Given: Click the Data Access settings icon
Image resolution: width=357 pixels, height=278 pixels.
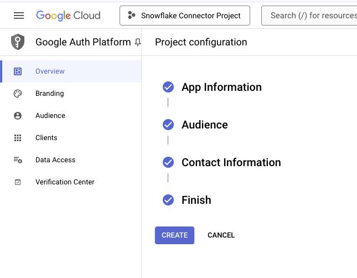Looking at the screenshot, I should 18,160.
